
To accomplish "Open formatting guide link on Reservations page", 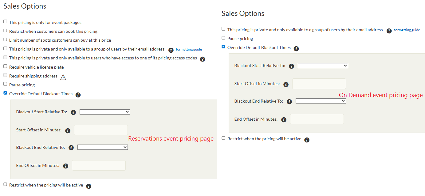I will click(x=189, y=49).
